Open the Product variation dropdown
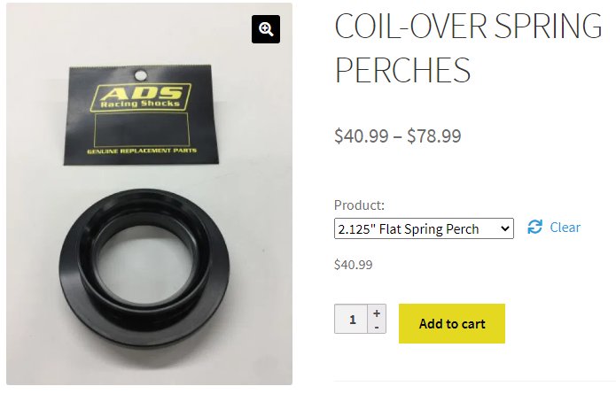 pyautogui.click(x=424, y=228)
